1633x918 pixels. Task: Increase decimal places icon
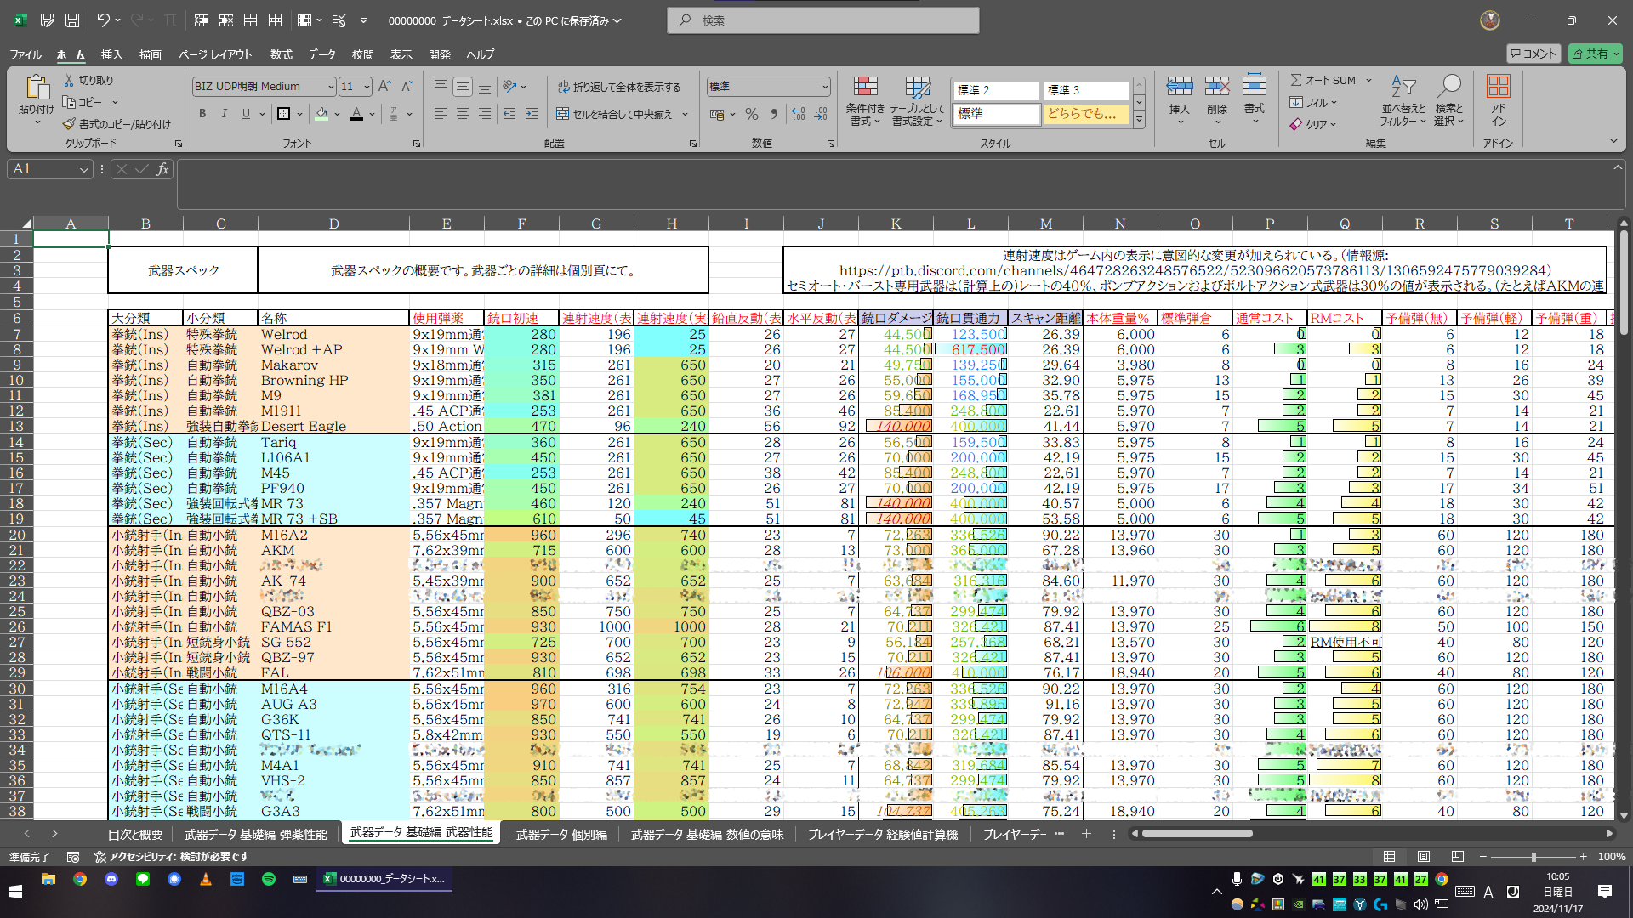799,114
